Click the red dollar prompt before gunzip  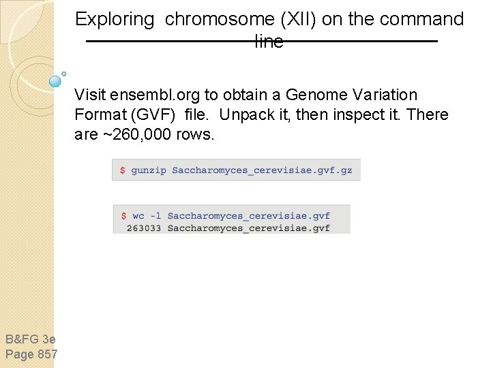[123, 170]
